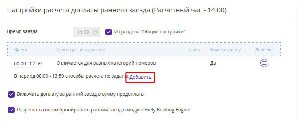Open time picker via clock icon
298x121 pixels.
pyautogui.click(x=95, y=32)
